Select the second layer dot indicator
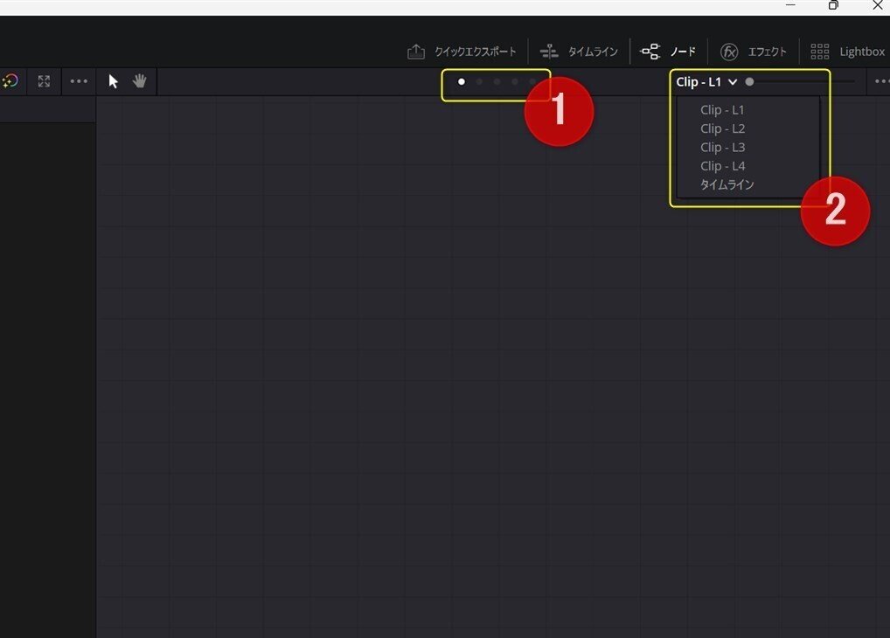 (x=480, y=82)
